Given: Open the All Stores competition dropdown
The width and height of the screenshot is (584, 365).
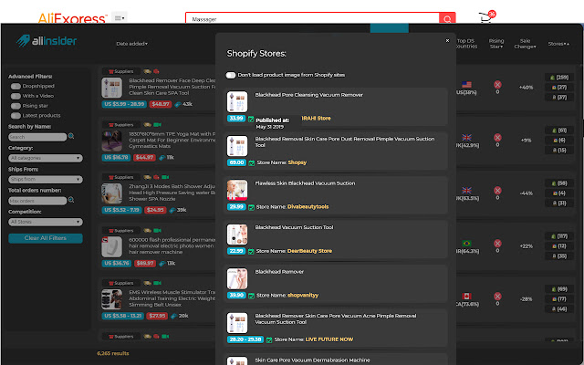Looking at the screenshot, I should [46, 222].
